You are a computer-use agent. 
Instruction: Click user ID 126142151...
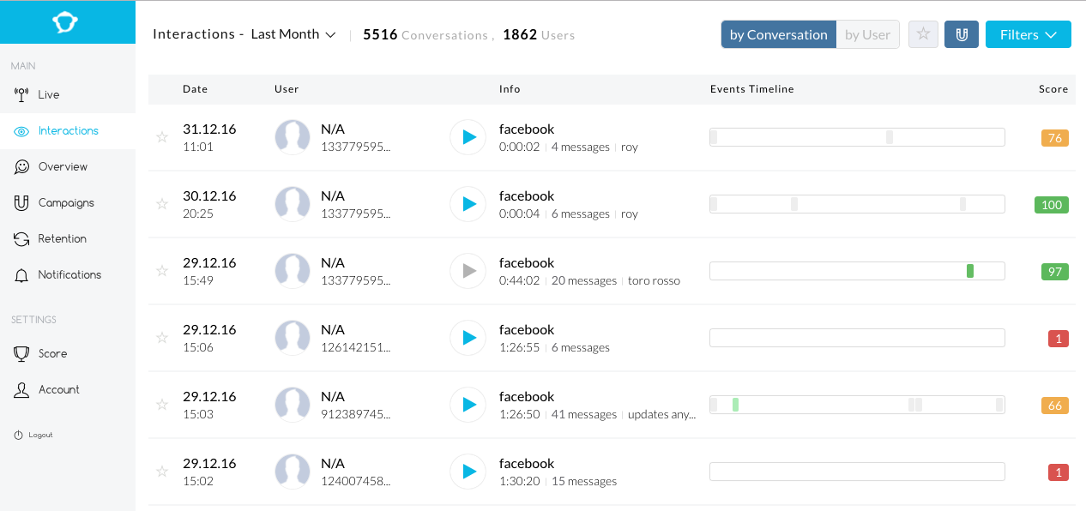355,347
